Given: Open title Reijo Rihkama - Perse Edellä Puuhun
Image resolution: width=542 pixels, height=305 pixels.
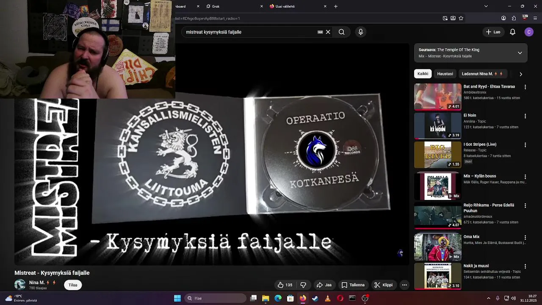Looking at the screenshot, I should click(489, 208).
